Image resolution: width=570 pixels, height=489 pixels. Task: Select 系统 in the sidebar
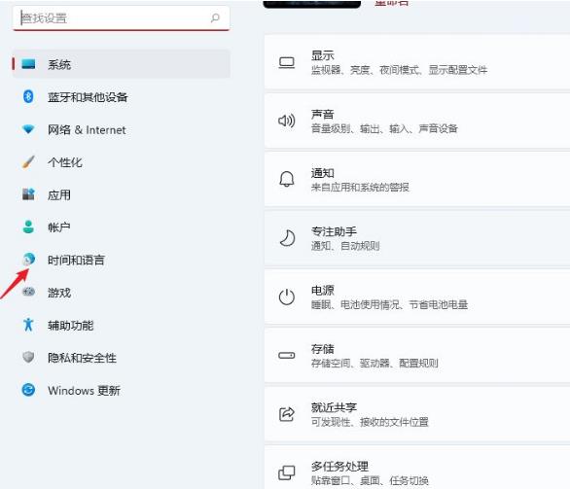coord(121,64)
